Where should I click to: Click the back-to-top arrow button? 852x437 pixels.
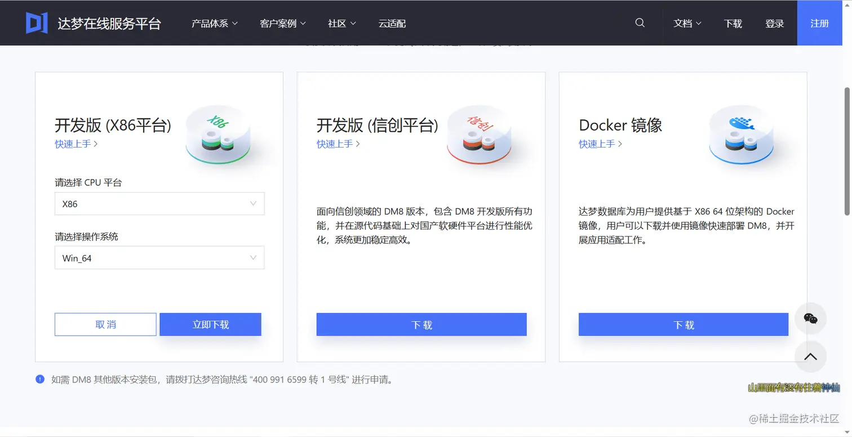(x=810, y=356)
